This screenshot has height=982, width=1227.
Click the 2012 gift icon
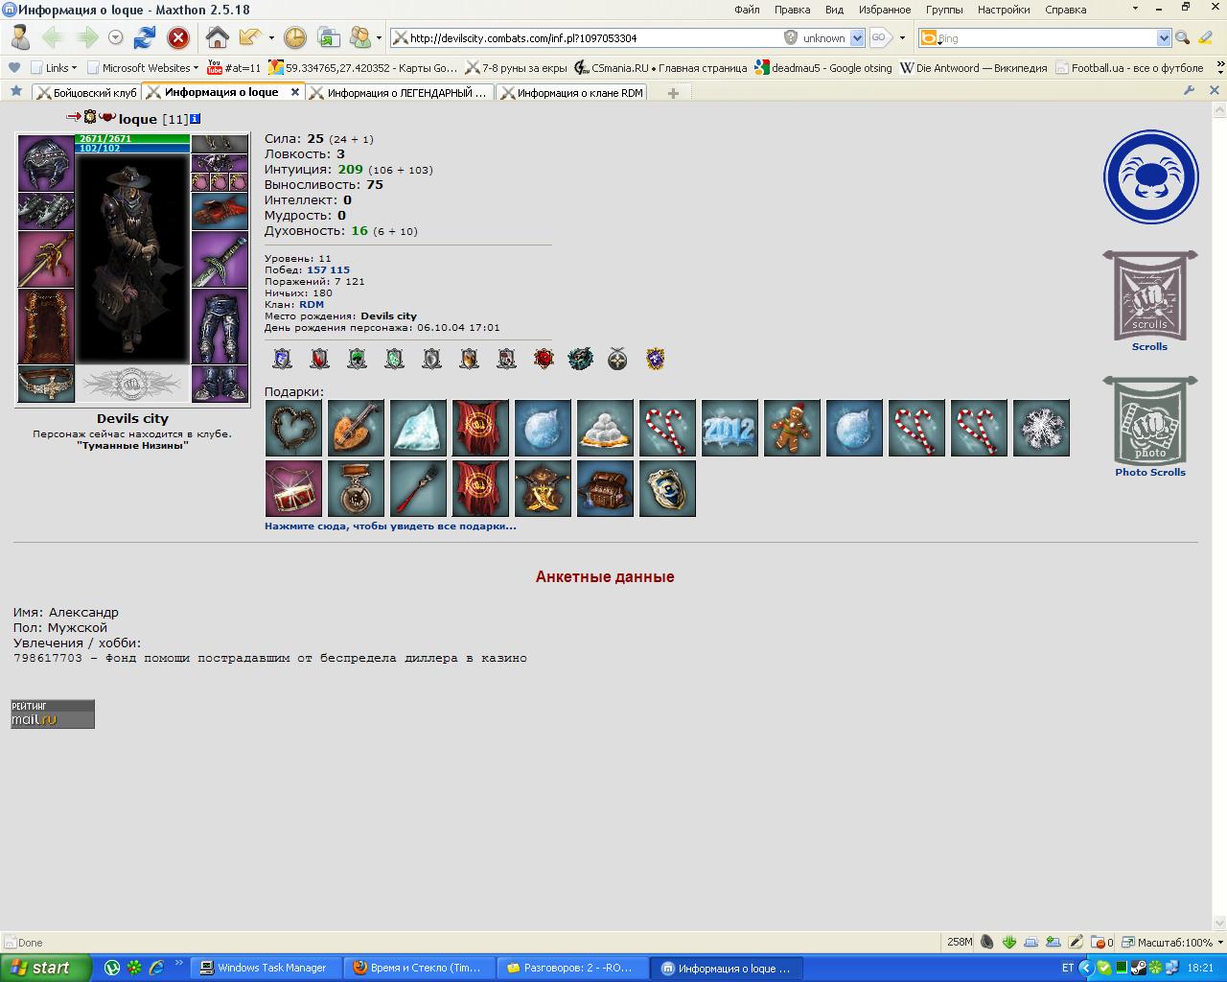pyautogui.click(x=729, y=428)
